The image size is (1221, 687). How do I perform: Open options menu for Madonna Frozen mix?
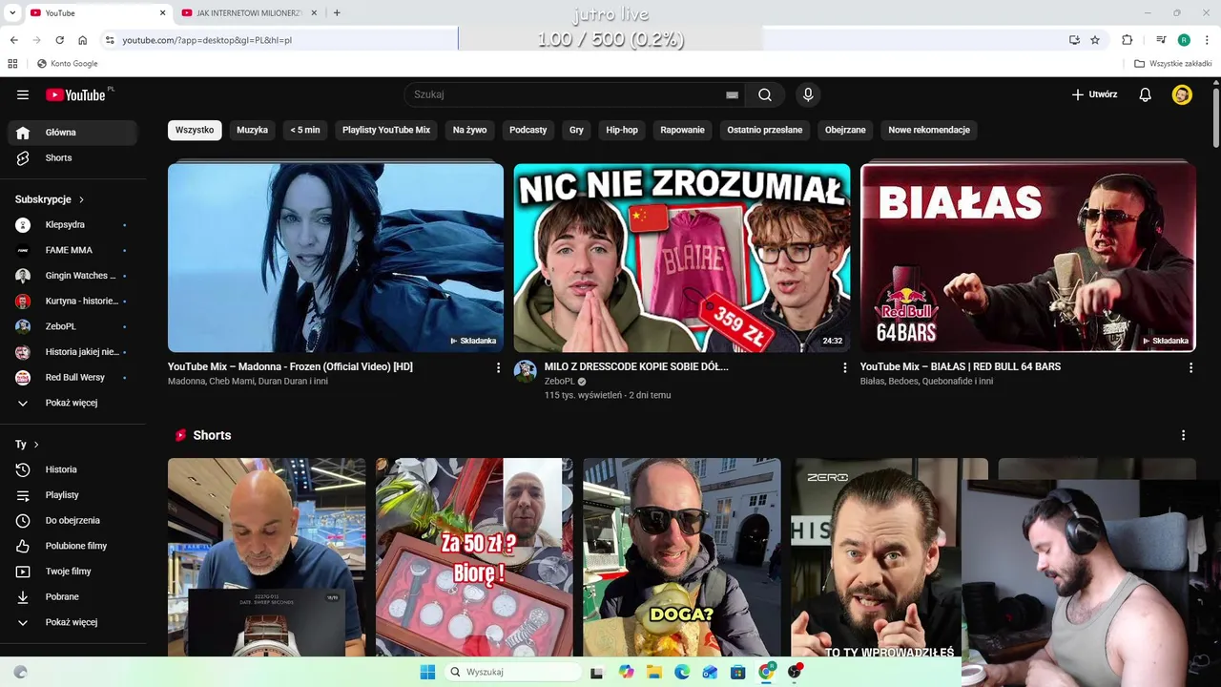tap(498, 367)
